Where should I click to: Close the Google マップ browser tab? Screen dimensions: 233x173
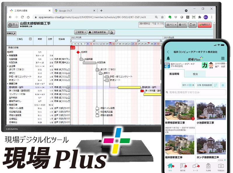click(94, 11)
